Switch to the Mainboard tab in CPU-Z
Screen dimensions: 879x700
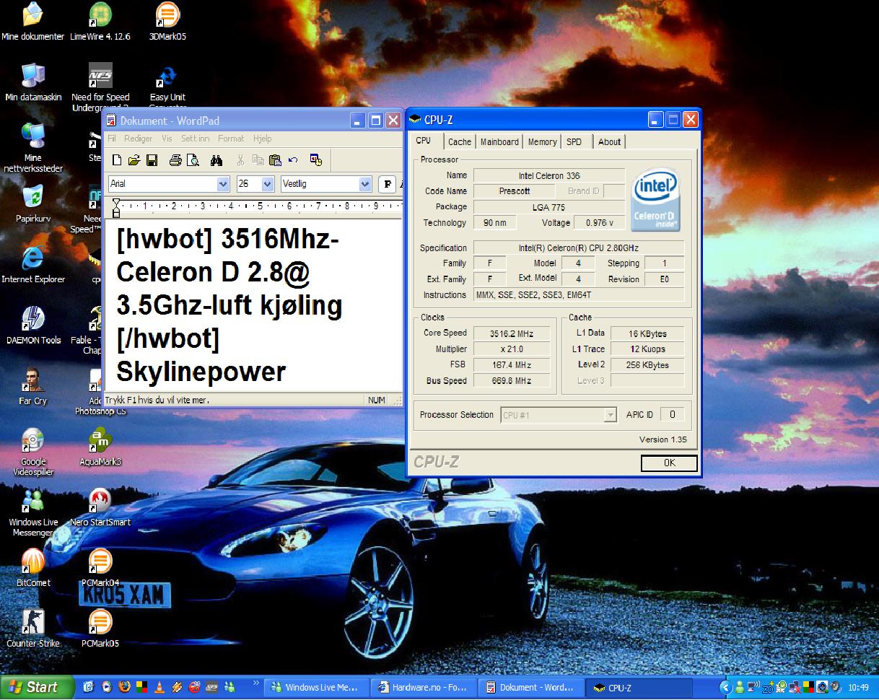(499, 142)
